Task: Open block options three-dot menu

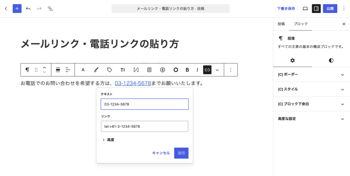Action: pyautogui.click(x=231, y=70)
